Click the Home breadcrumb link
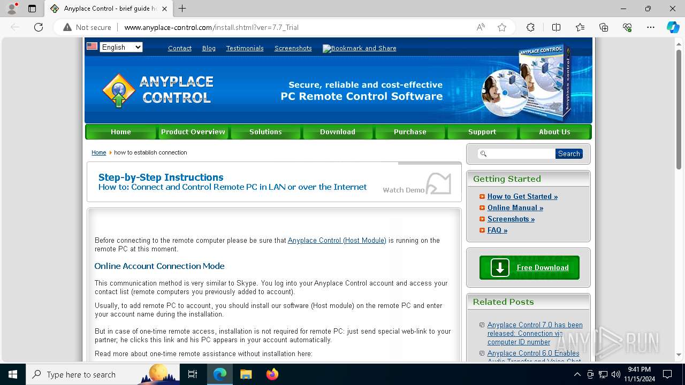The width and height of the screenshot is (685, 385). pos(99,152)
